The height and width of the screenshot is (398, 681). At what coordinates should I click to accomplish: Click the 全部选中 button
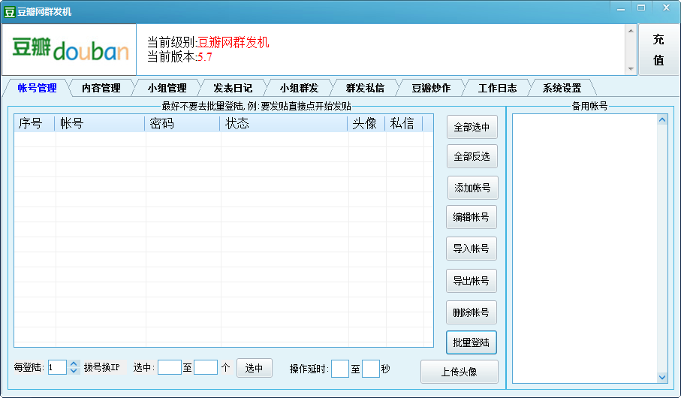472,128
